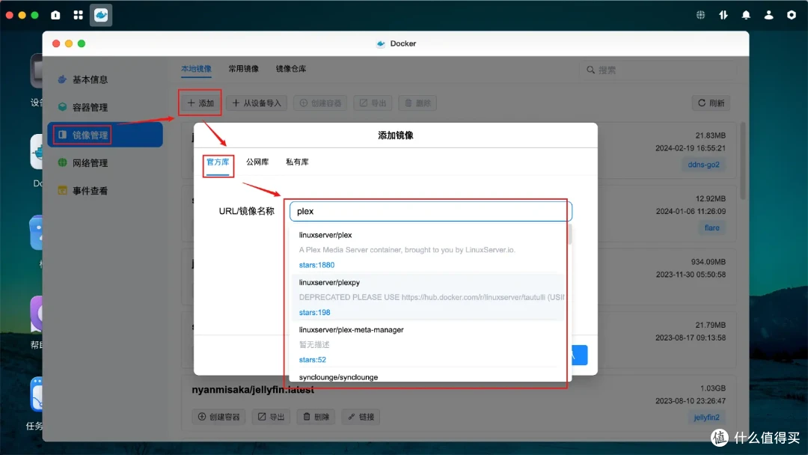Screen dimensions: 808x455
Task: Open the home icon in top bar
Action: coord(55,15)
